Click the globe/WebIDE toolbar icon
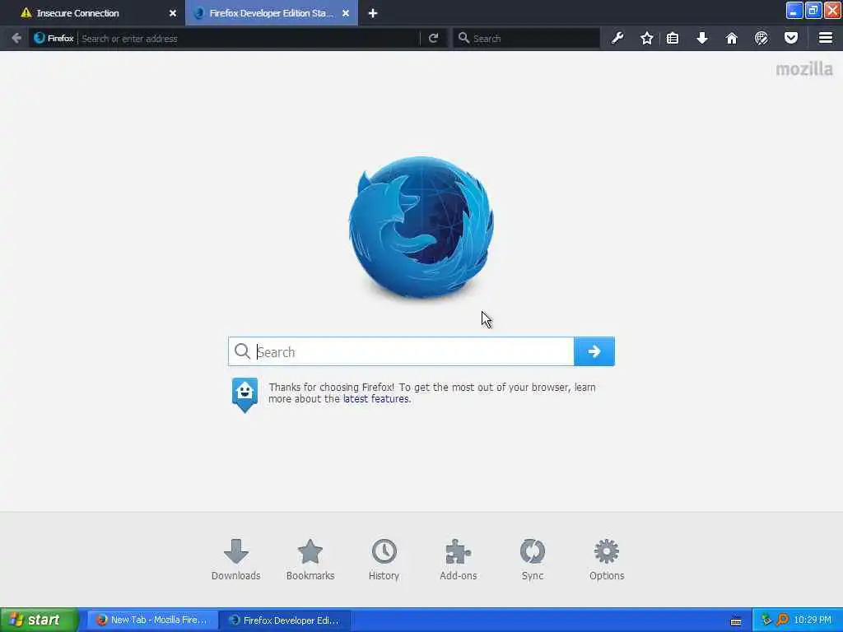The image size is (843, 632). [x=761, y=38]
